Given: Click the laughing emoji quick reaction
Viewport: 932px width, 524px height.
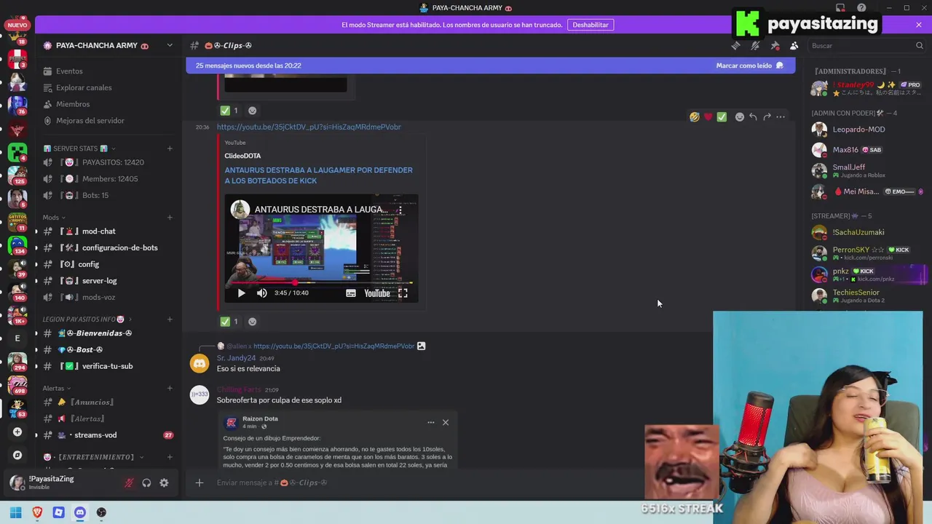Looking at the screenshot, I should tap(695, 116).
